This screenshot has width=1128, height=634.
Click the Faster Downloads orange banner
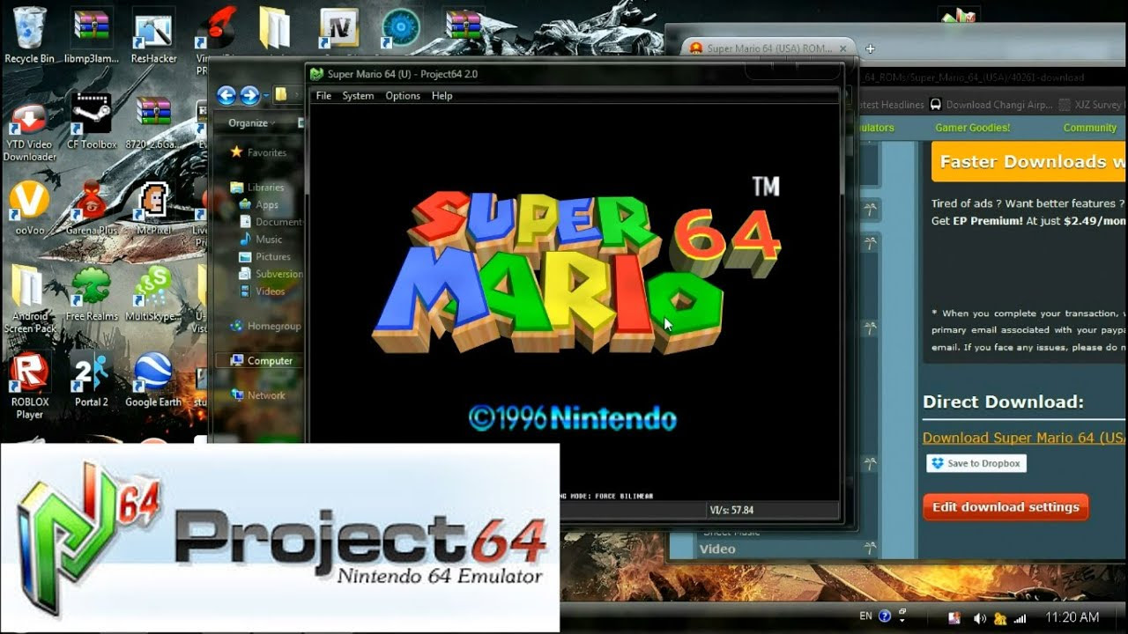point(1028,162)
